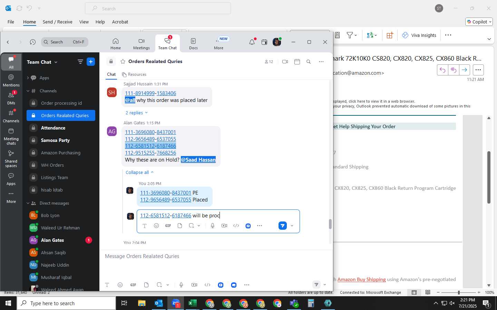497x310 pixels.
Task: Switch to the Docs tab
Action: click(193, 44)
